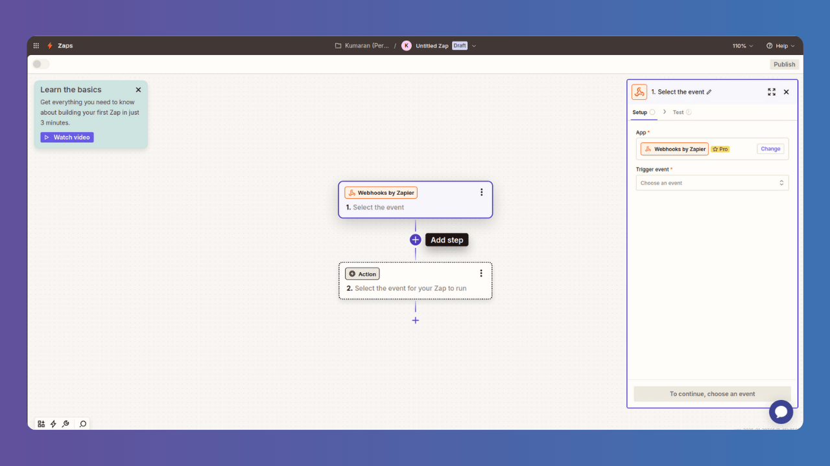Click the Webhooks by Zapier badge on step 1
Viewport: 830px width, 466px height.
[x=381, y=193]
